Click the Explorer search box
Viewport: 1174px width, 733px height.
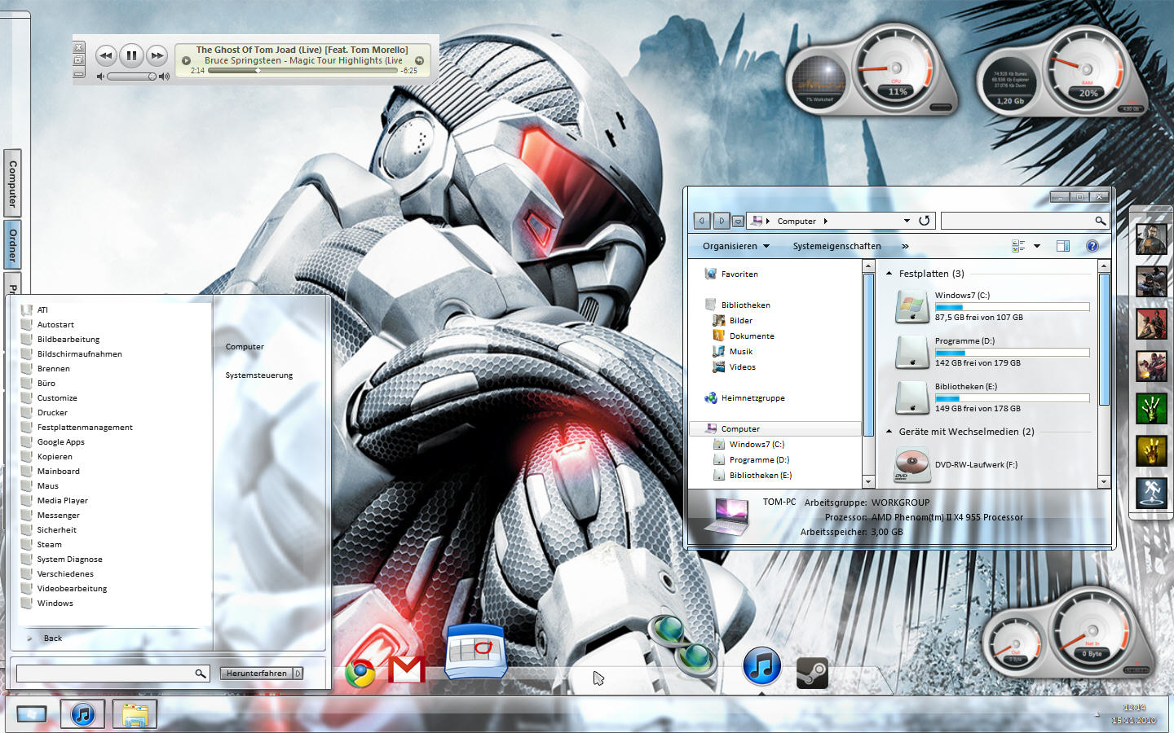pos(1025,221)
